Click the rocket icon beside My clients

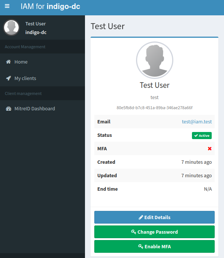pos(8,79)
